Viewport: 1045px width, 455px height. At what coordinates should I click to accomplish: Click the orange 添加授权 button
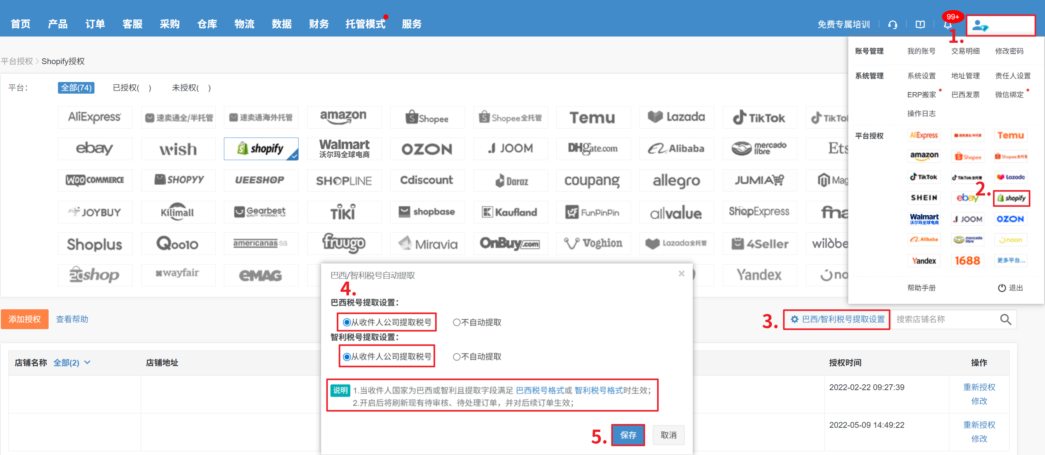click(x=25, y=319)
